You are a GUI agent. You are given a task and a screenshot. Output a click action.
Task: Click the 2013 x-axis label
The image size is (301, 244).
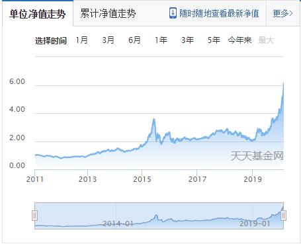pos(87,179)
